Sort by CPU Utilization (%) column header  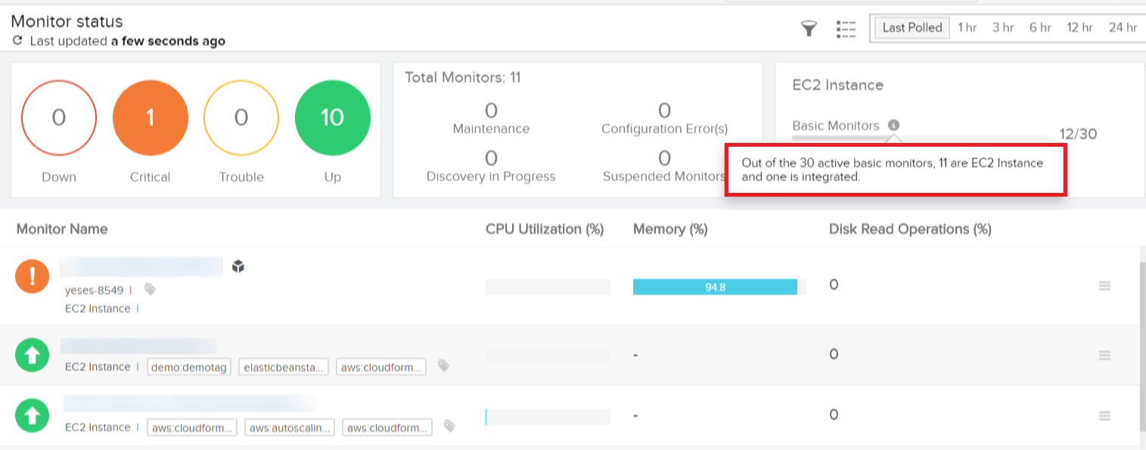pyautogui.click(x=545, y=229)
